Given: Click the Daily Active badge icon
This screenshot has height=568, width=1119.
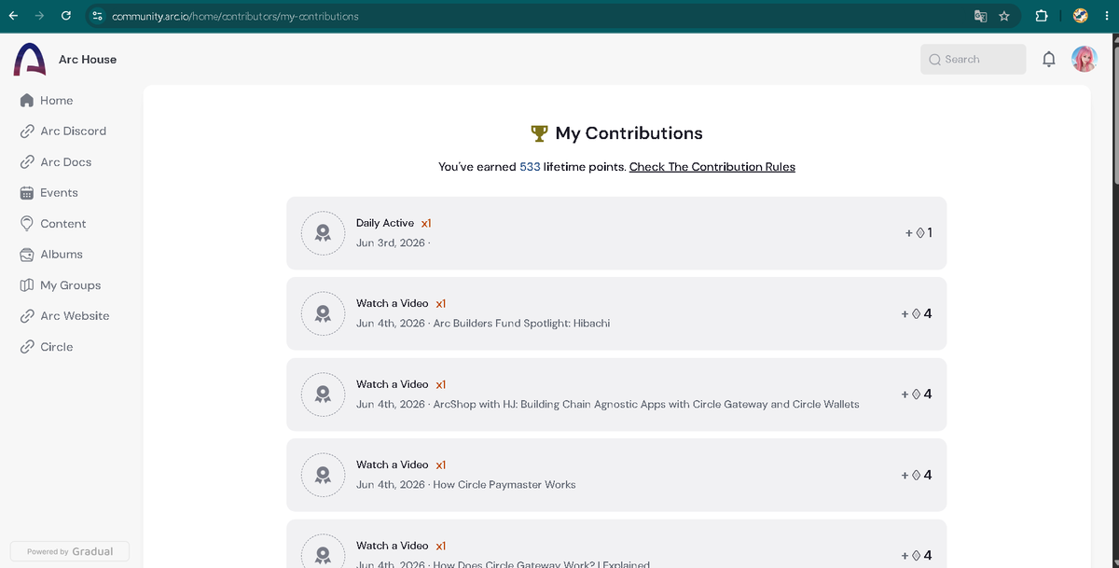Looking at the screenshot, I should (323, 233).
